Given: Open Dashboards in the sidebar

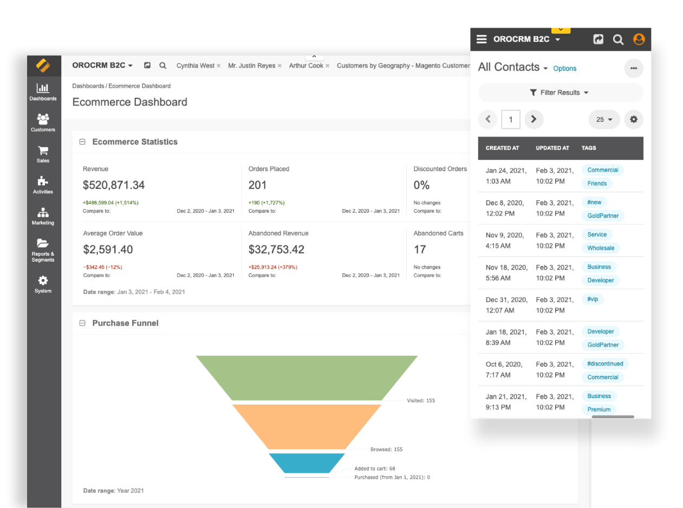Looking at the screenshot, I should tap(43, 92).
